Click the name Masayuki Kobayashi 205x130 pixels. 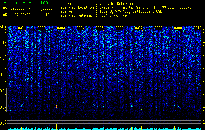pyautogui.click(x=117, y=4)
